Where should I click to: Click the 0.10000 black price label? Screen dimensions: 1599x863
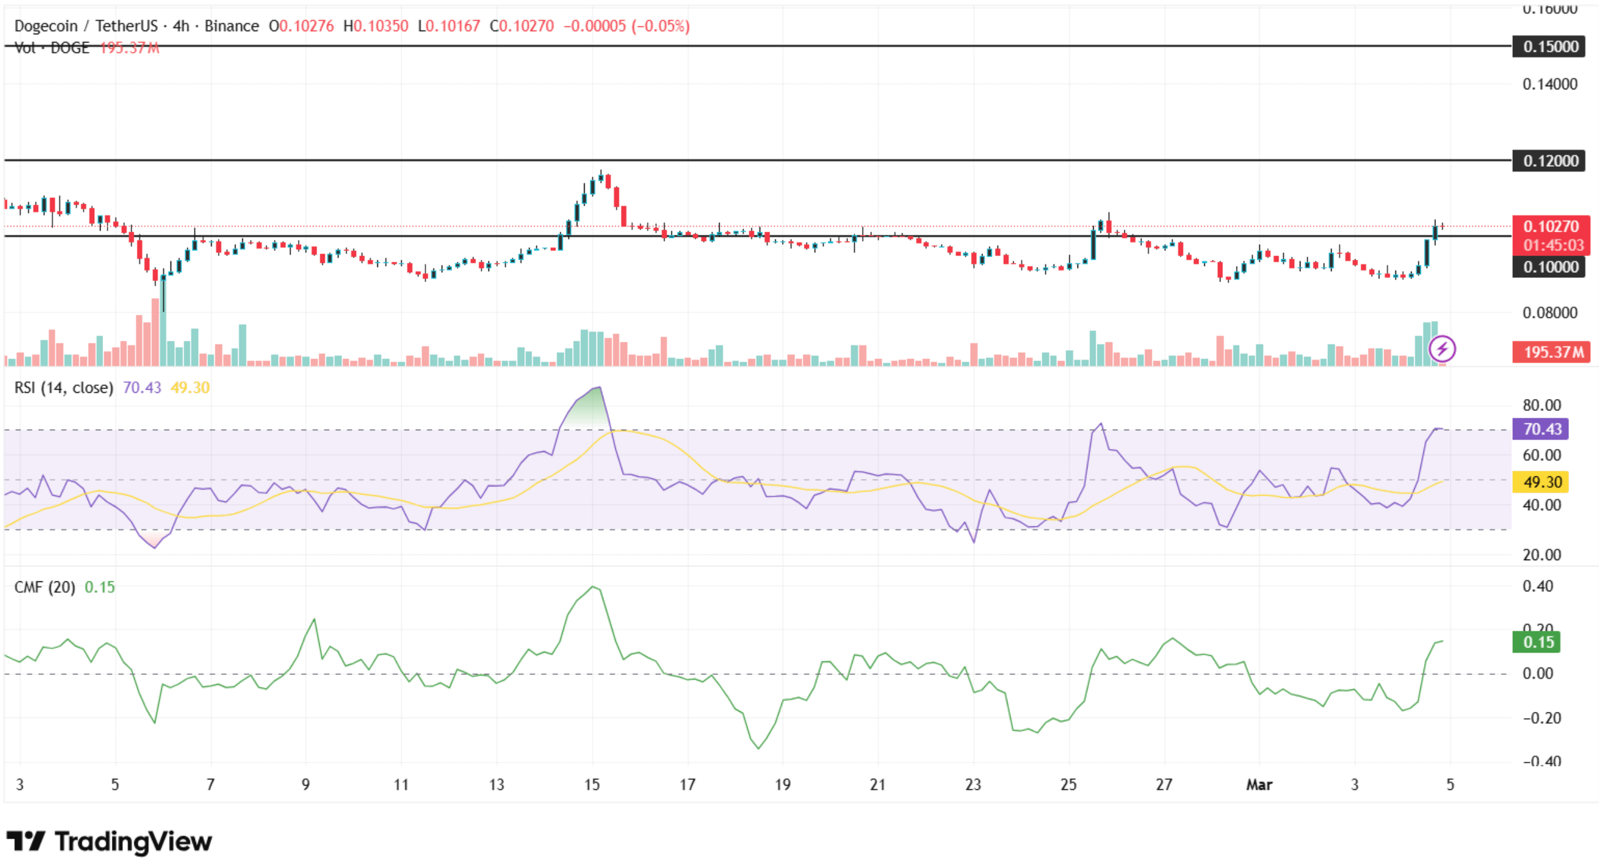[1548, 267]
